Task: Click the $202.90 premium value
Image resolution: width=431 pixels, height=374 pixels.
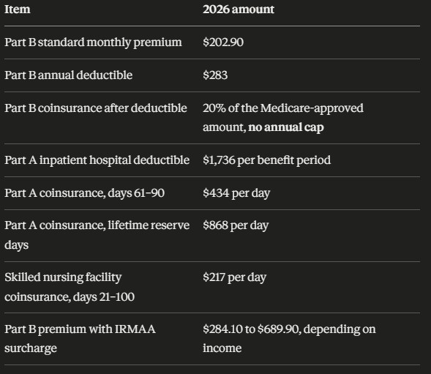Action: click(223, 42)
